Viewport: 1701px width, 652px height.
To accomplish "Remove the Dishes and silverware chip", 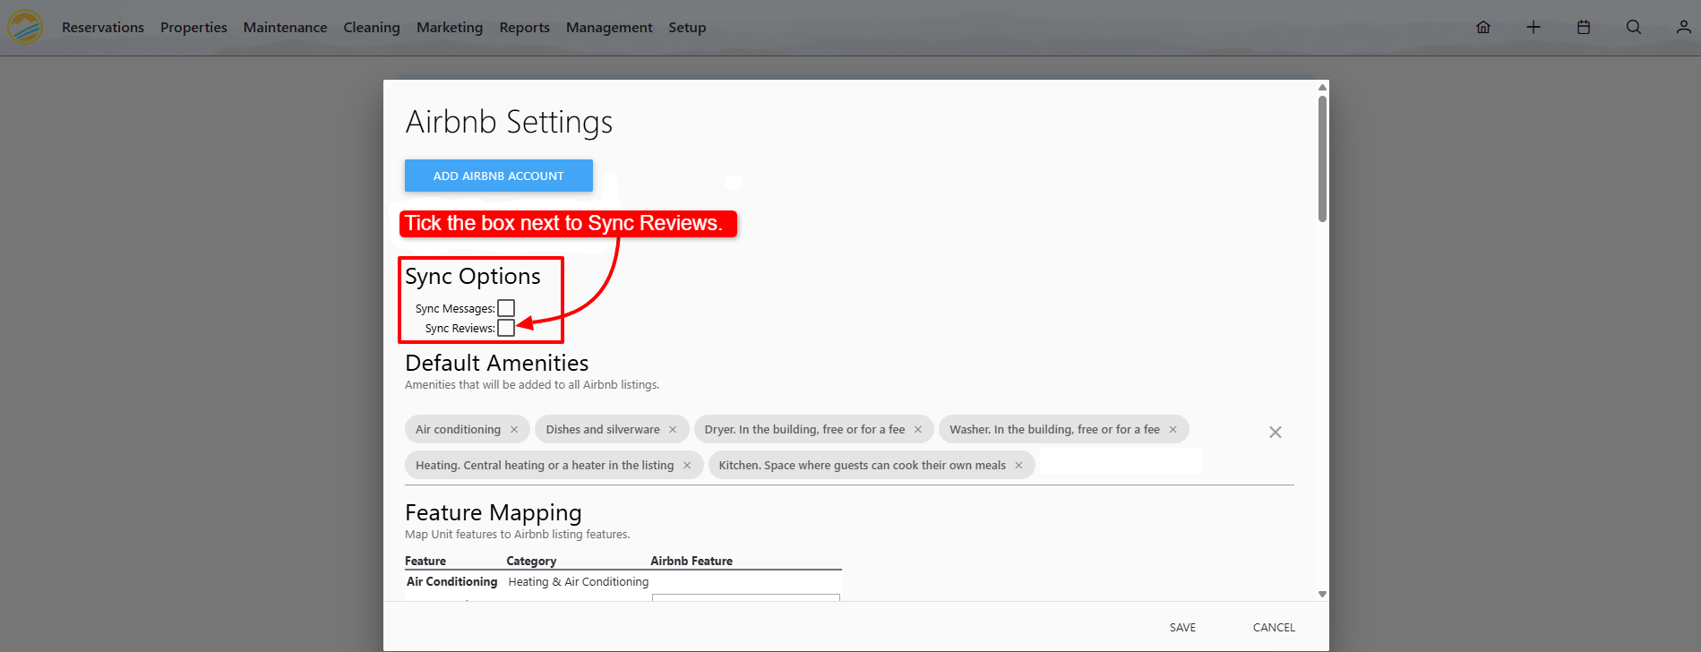I will coord(674,430).
